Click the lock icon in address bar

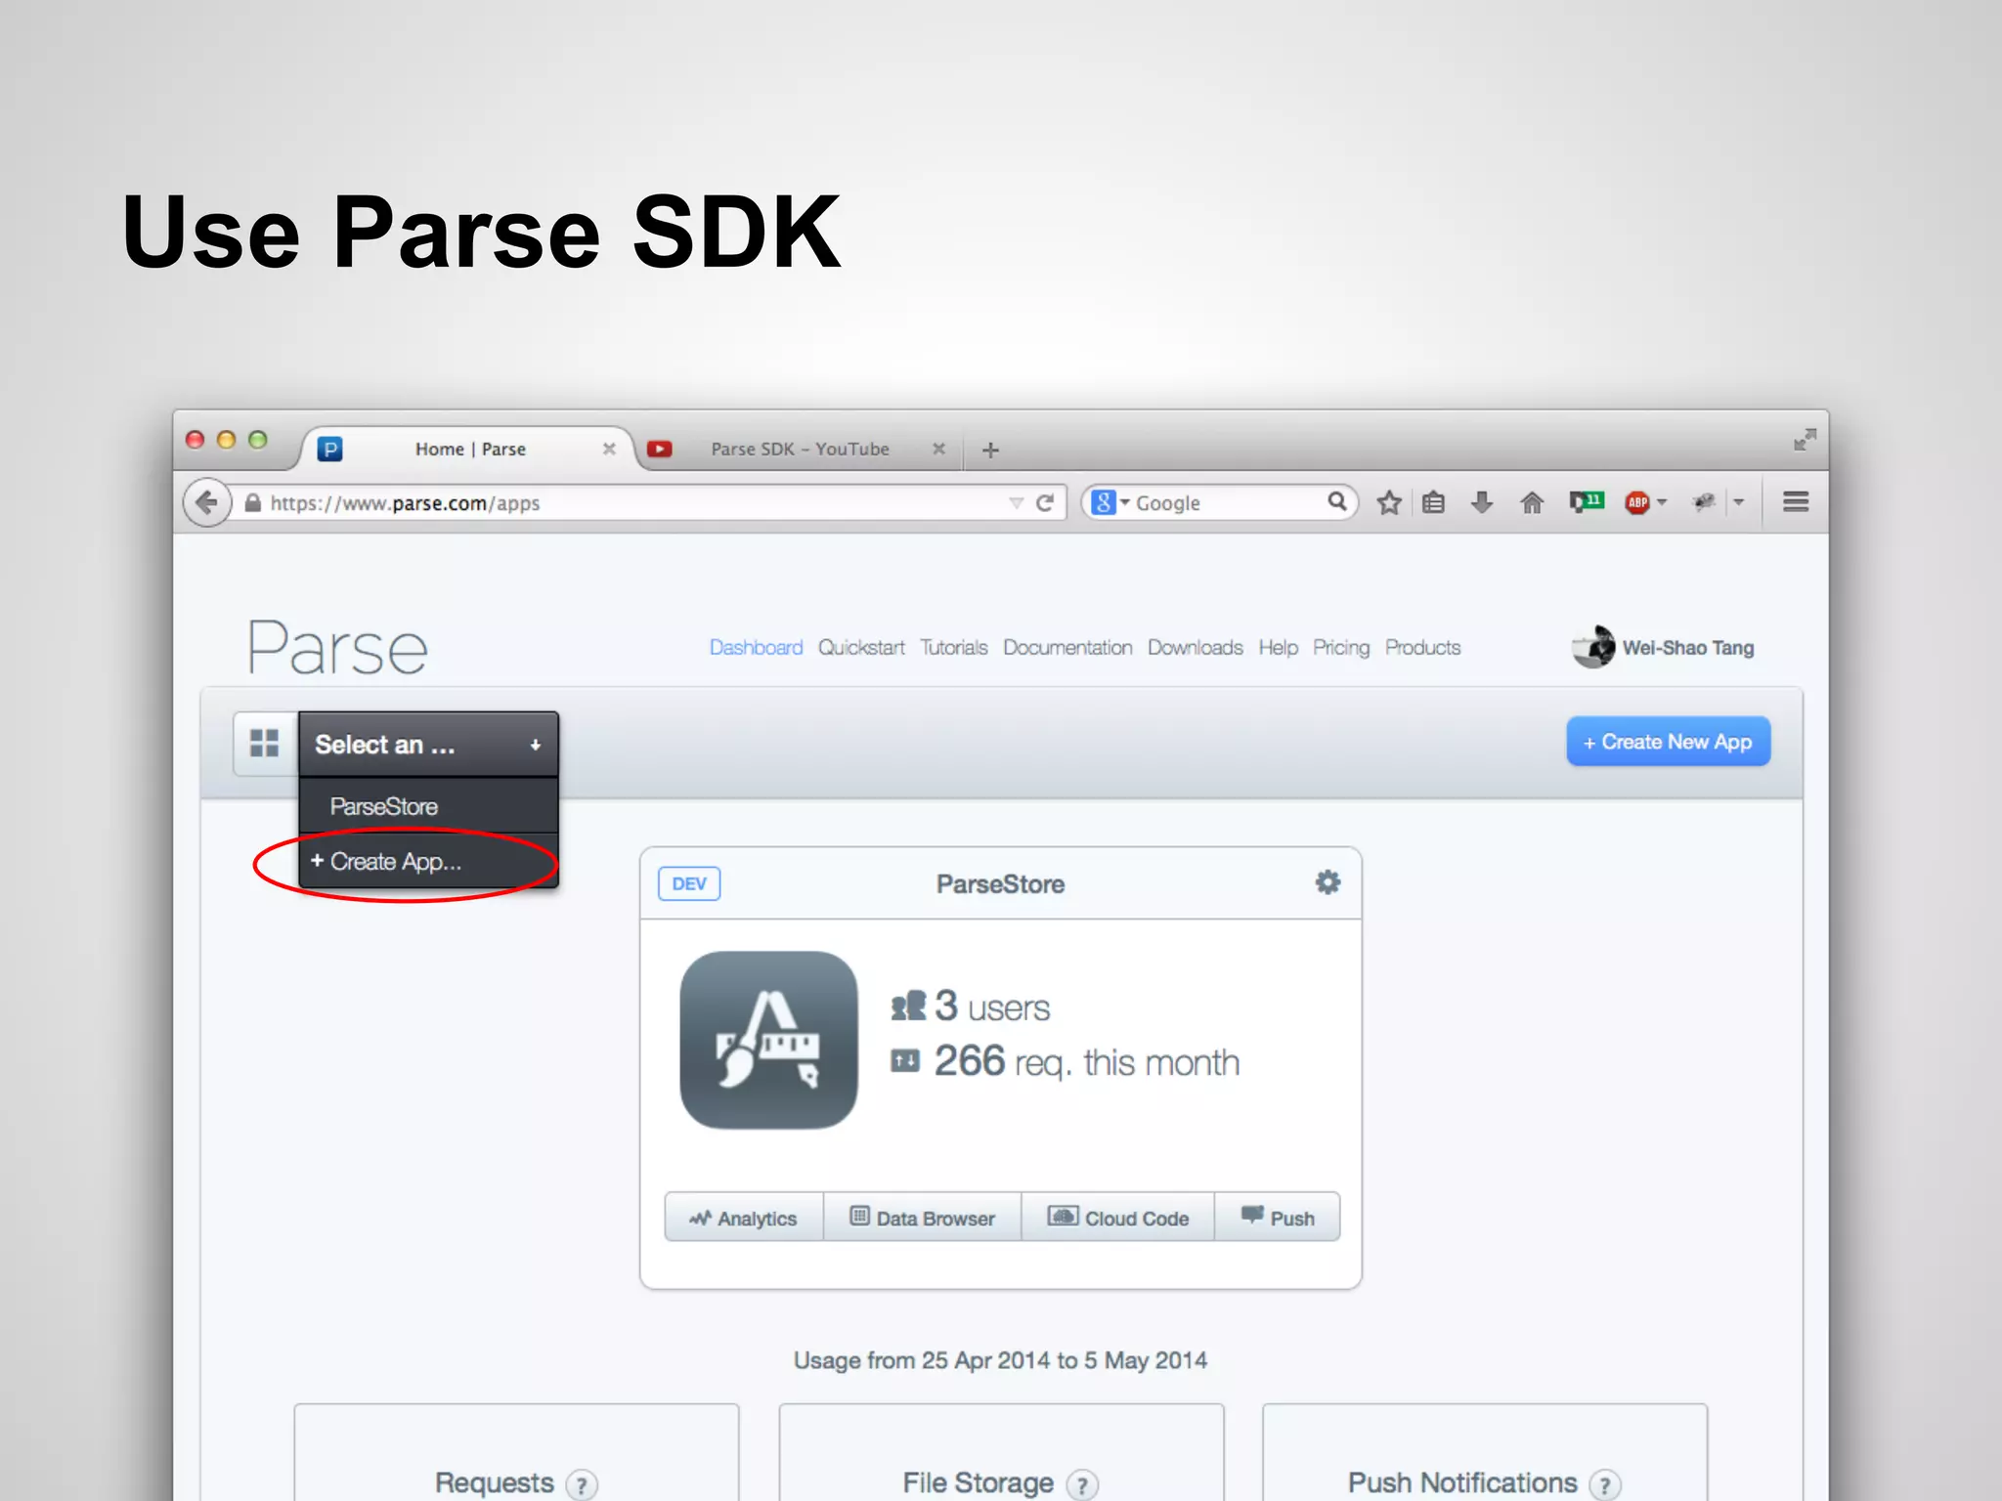[x=252, y=502]
